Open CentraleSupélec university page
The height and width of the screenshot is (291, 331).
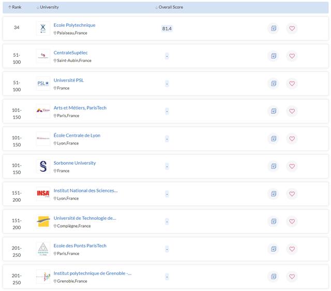coord(71,53)
